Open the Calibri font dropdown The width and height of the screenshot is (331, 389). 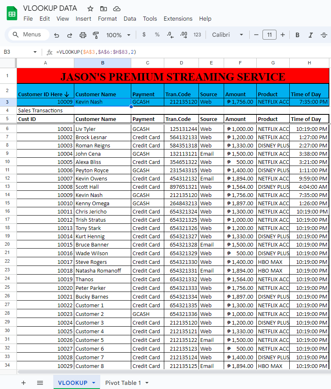pos(227,35)
